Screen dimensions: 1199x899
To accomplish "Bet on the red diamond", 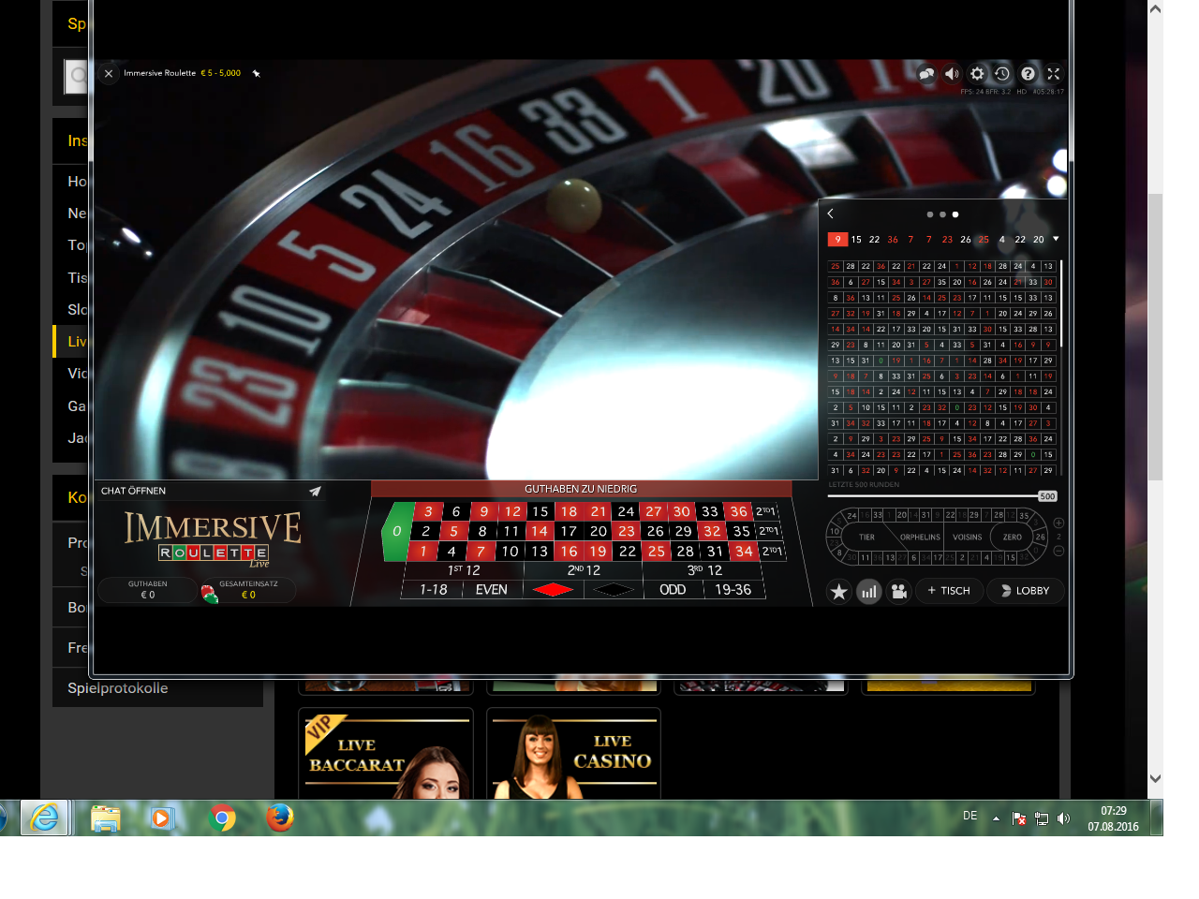I will point(553,589).
